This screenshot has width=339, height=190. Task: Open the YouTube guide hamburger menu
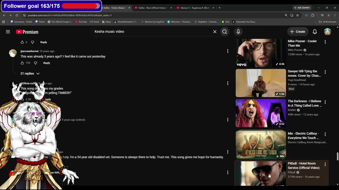click(8, 32)
